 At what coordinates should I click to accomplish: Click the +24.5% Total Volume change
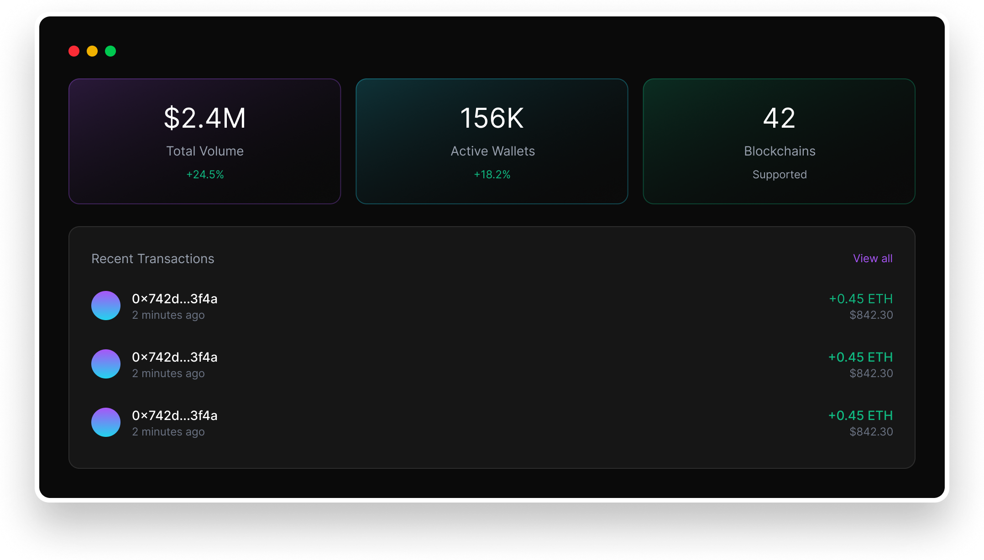[205, 175]
